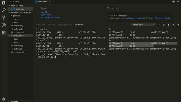The width and height of the screenshot is (181, 102).
Task: Expand the Outline section
Action: click(9, 101)
